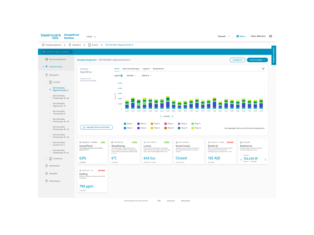314x235 pixels.
Task: Go to next date in chart
Action: (172, 116)
